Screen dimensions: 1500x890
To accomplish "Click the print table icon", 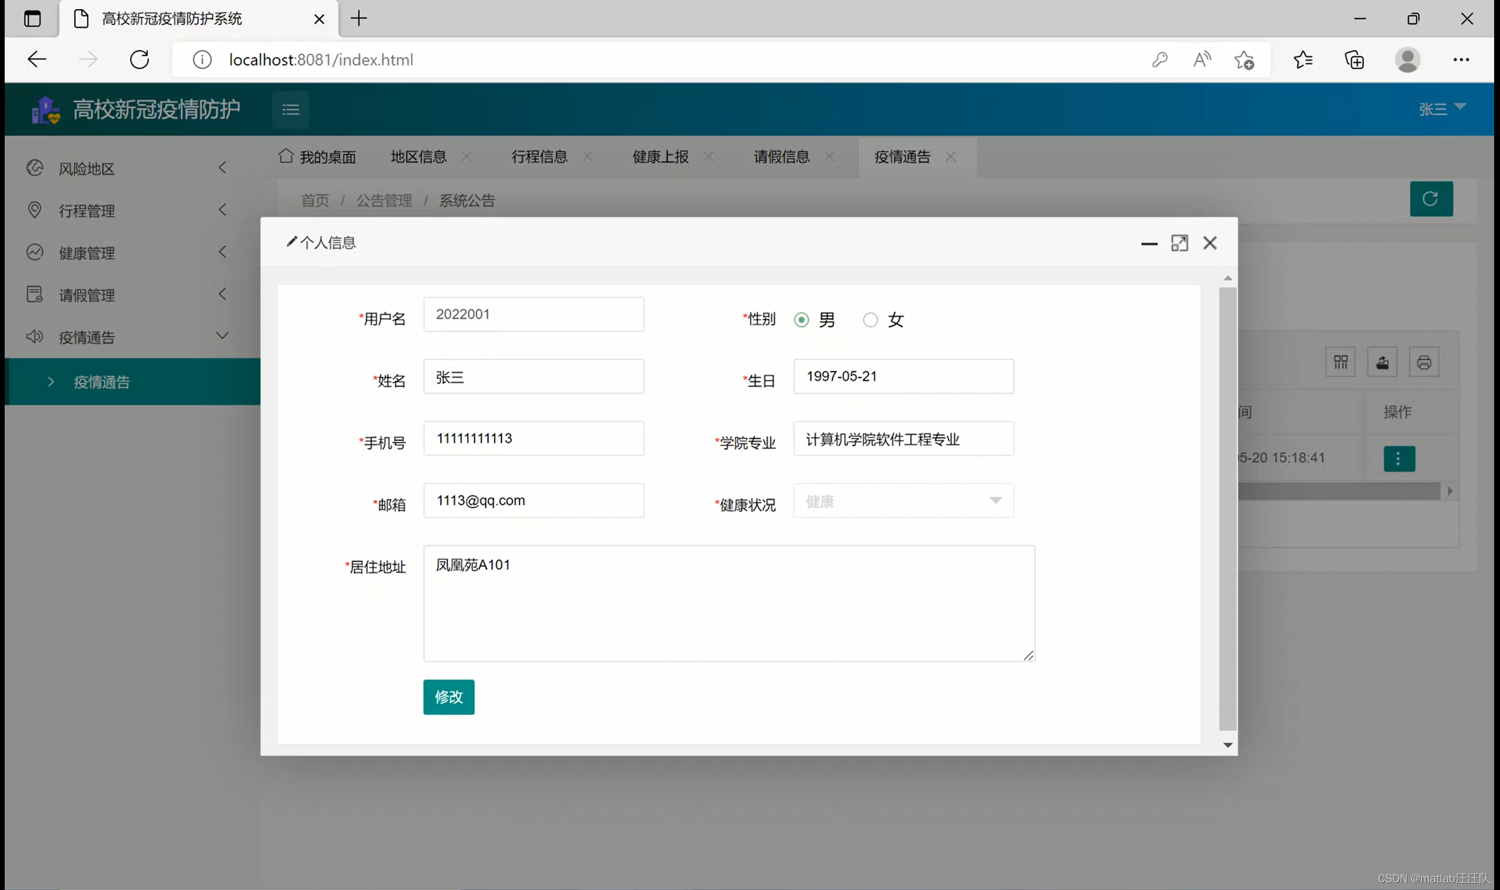I will (1423, 362).
